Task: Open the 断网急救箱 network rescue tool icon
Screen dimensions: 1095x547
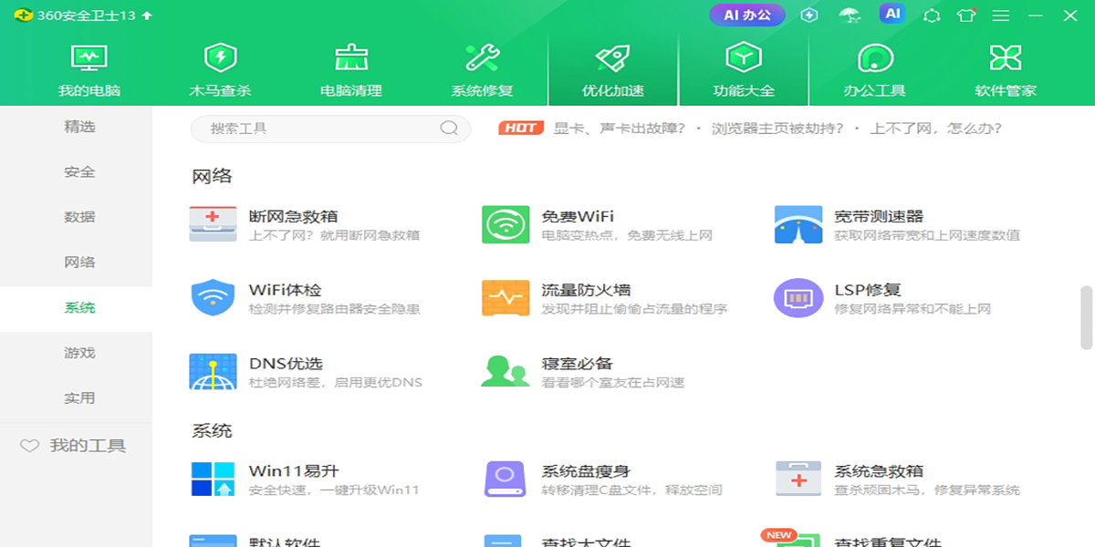Action: [213, 224]
